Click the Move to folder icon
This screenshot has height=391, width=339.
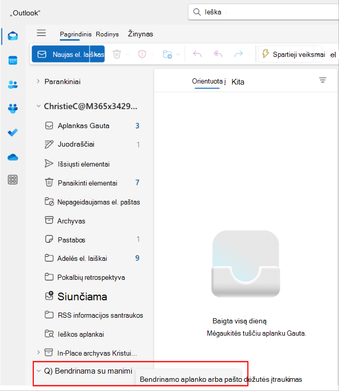[167, 54]
